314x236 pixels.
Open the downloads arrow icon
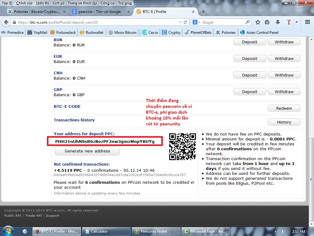278,22
